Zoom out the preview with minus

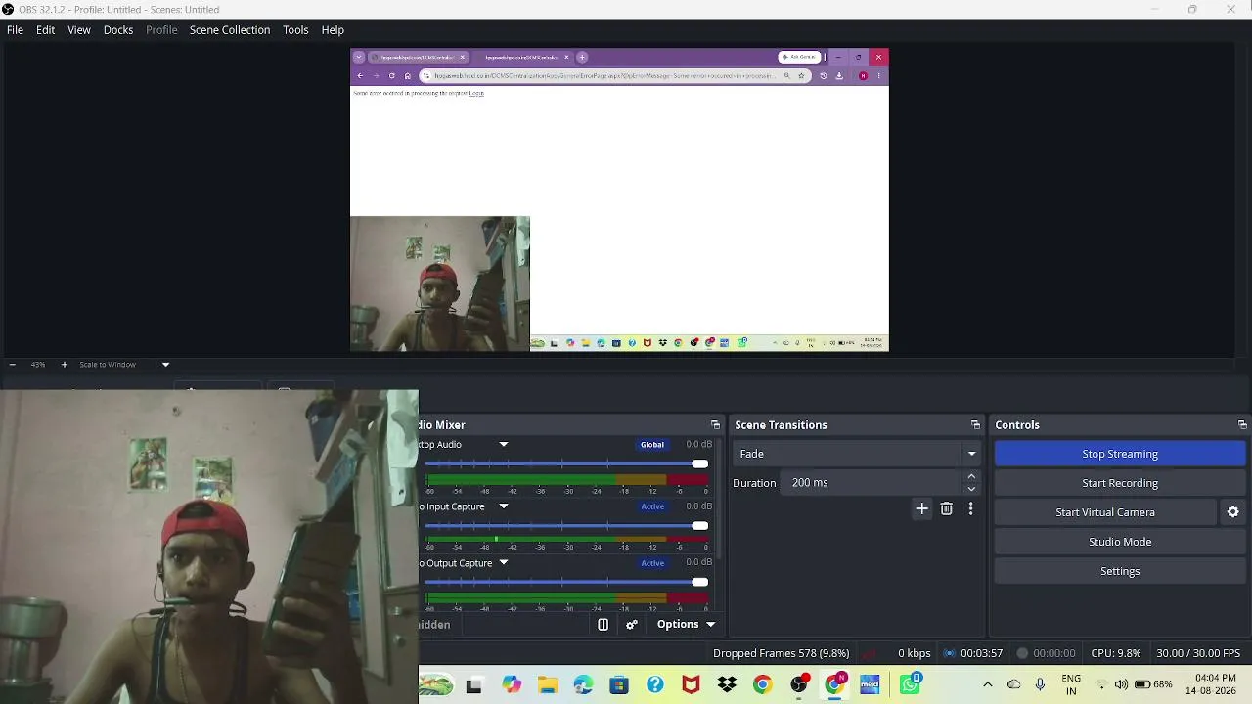(x=12, y=365)
